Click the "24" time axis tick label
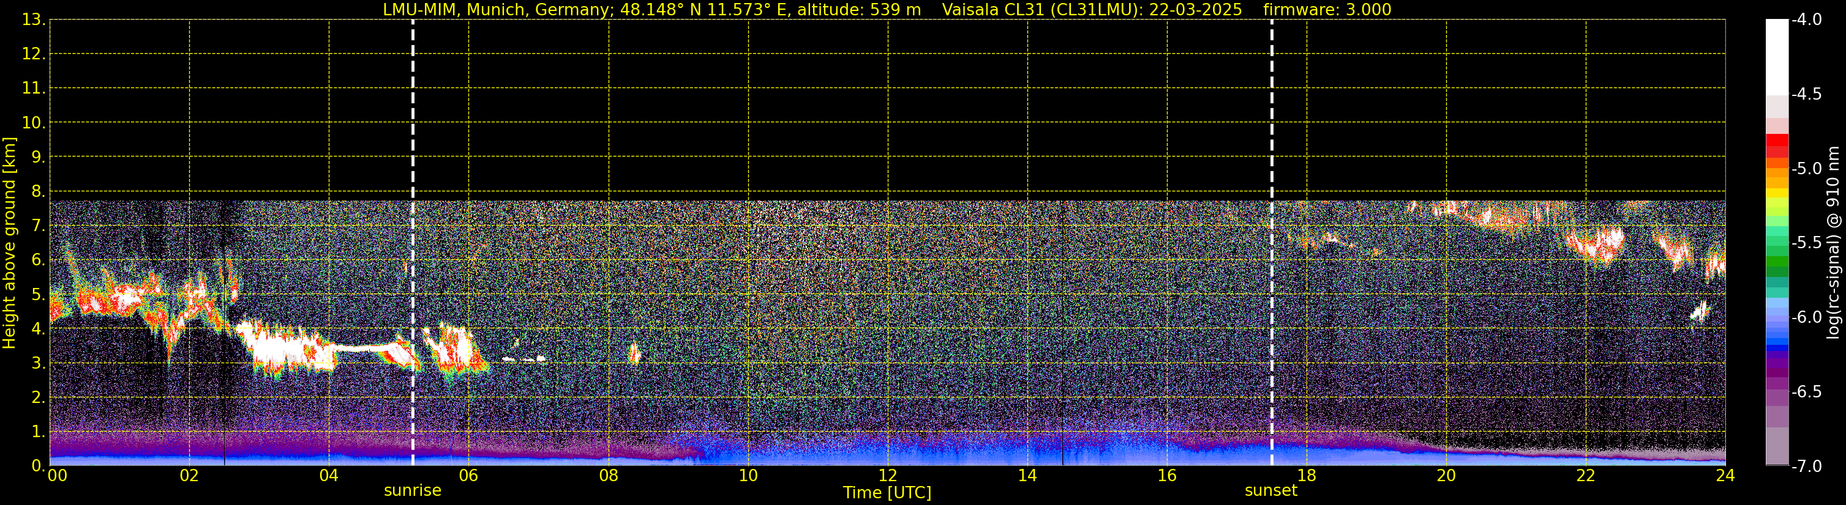The height and width of the screenshot is (505, 1846). (1725, 476)
